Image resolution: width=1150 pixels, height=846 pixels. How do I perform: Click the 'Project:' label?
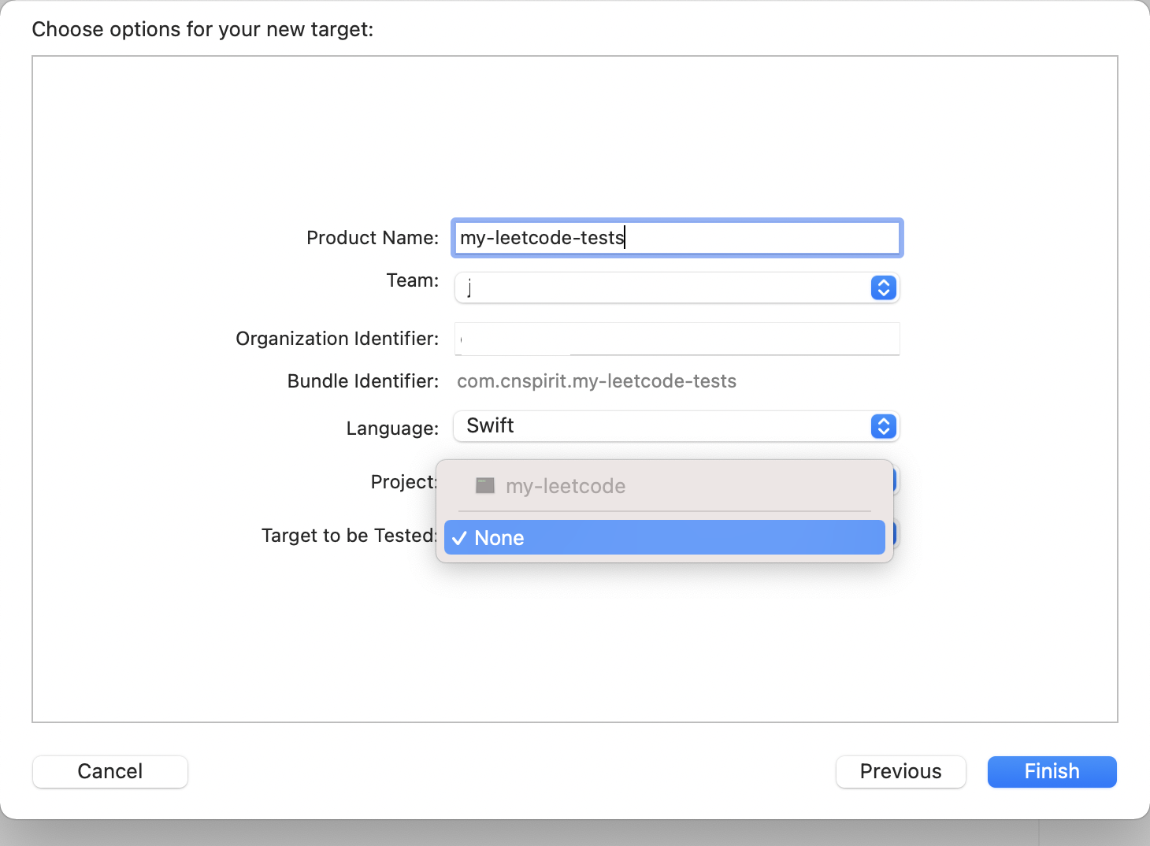pos(404,482)
